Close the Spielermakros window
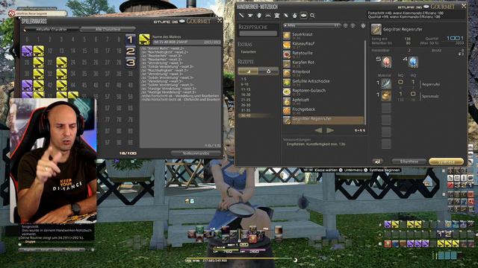The height and width of the screenshot is (268, 478). pos(220,21)
